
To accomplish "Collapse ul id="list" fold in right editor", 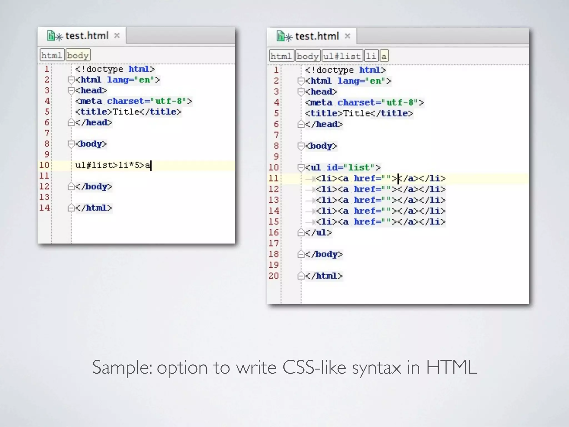I will click(x=301, y=168).
